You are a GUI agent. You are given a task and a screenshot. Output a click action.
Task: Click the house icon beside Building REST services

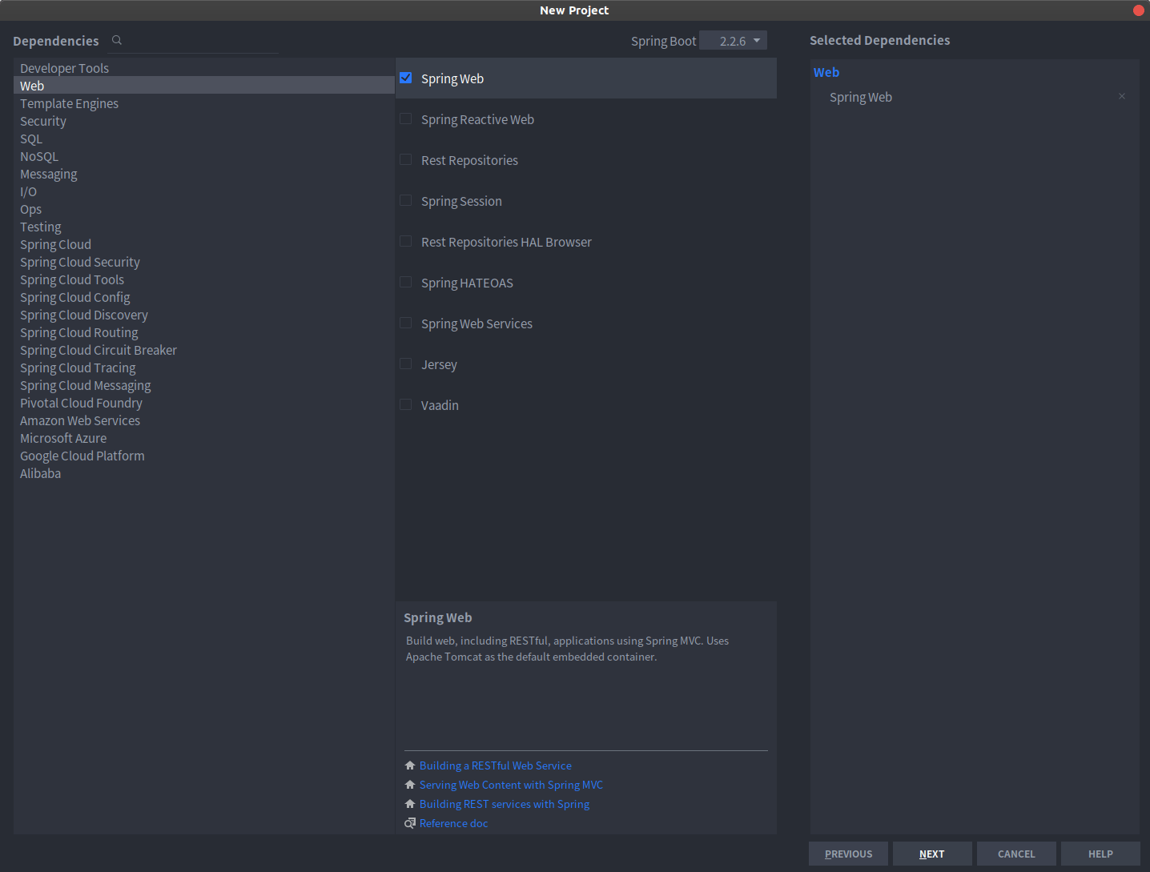tap(410, 804)
